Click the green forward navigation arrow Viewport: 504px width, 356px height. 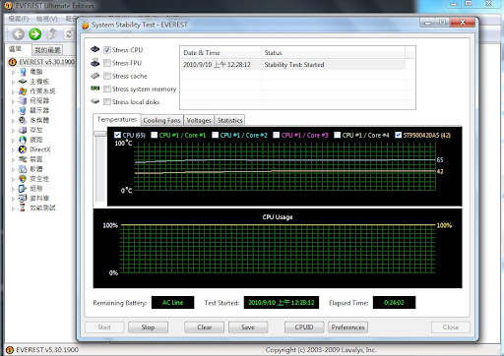coord(34,33)
